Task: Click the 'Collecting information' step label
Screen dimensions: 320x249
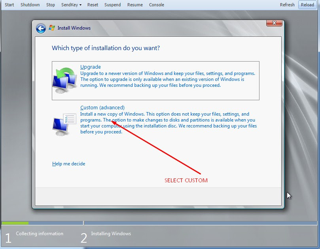Action: point(40,234)
